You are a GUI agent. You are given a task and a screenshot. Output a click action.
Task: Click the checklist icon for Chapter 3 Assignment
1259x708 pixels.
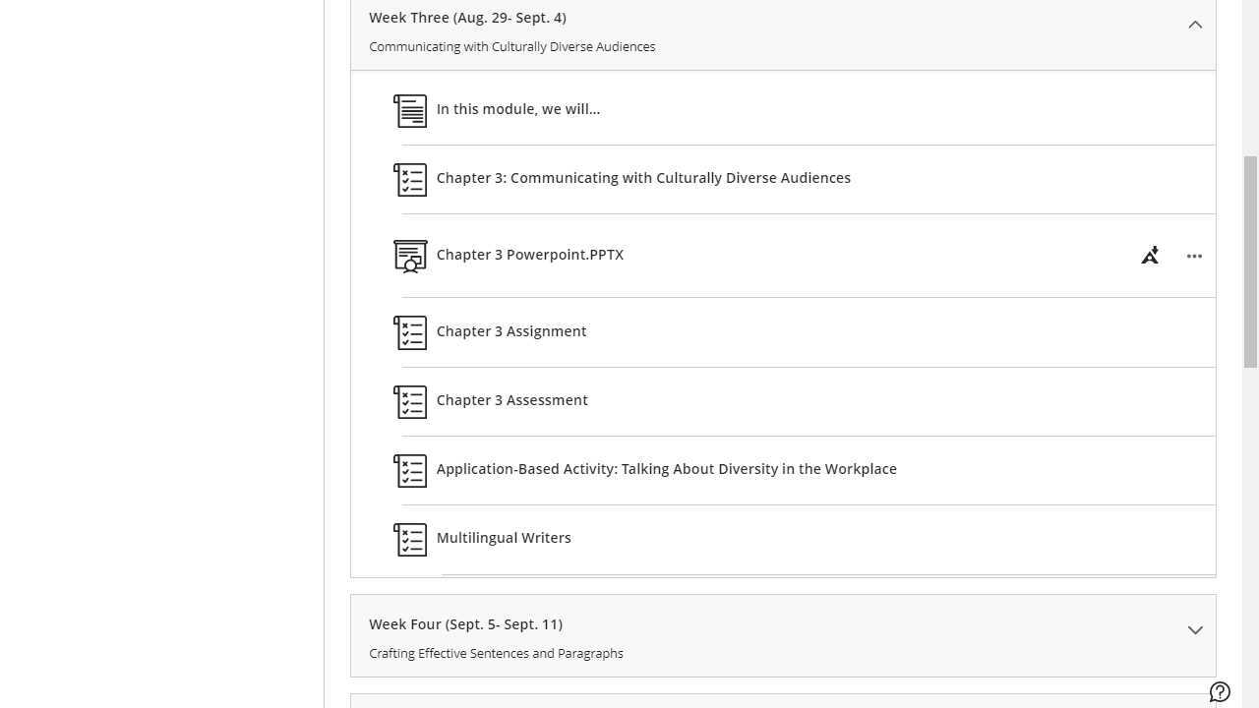[410, 333]
